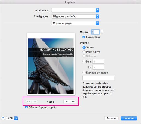
Task: Go to next preview page arrow
Action: 67,102
